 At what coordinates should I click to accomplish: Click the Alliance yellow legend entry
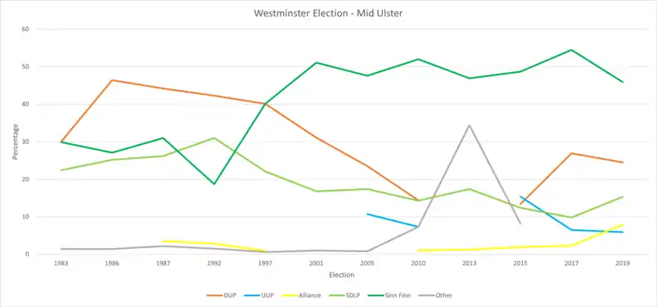pos(301,296)
